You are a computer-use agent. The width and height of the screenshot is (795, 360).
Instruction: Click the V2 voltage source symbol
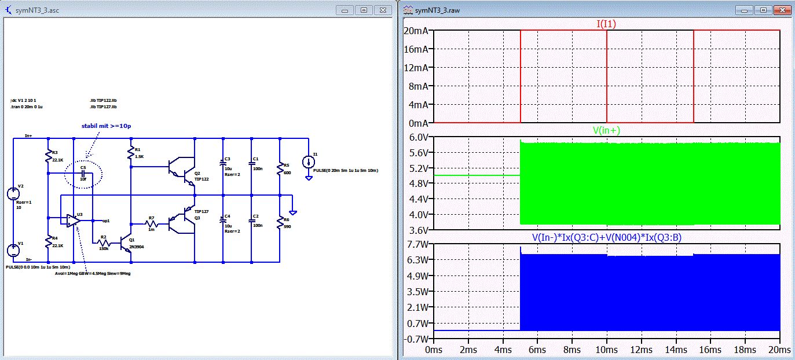pos(13,194)
